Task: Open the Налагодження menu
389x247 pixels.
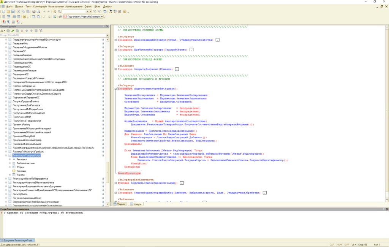Action: [x=56, y=6]
